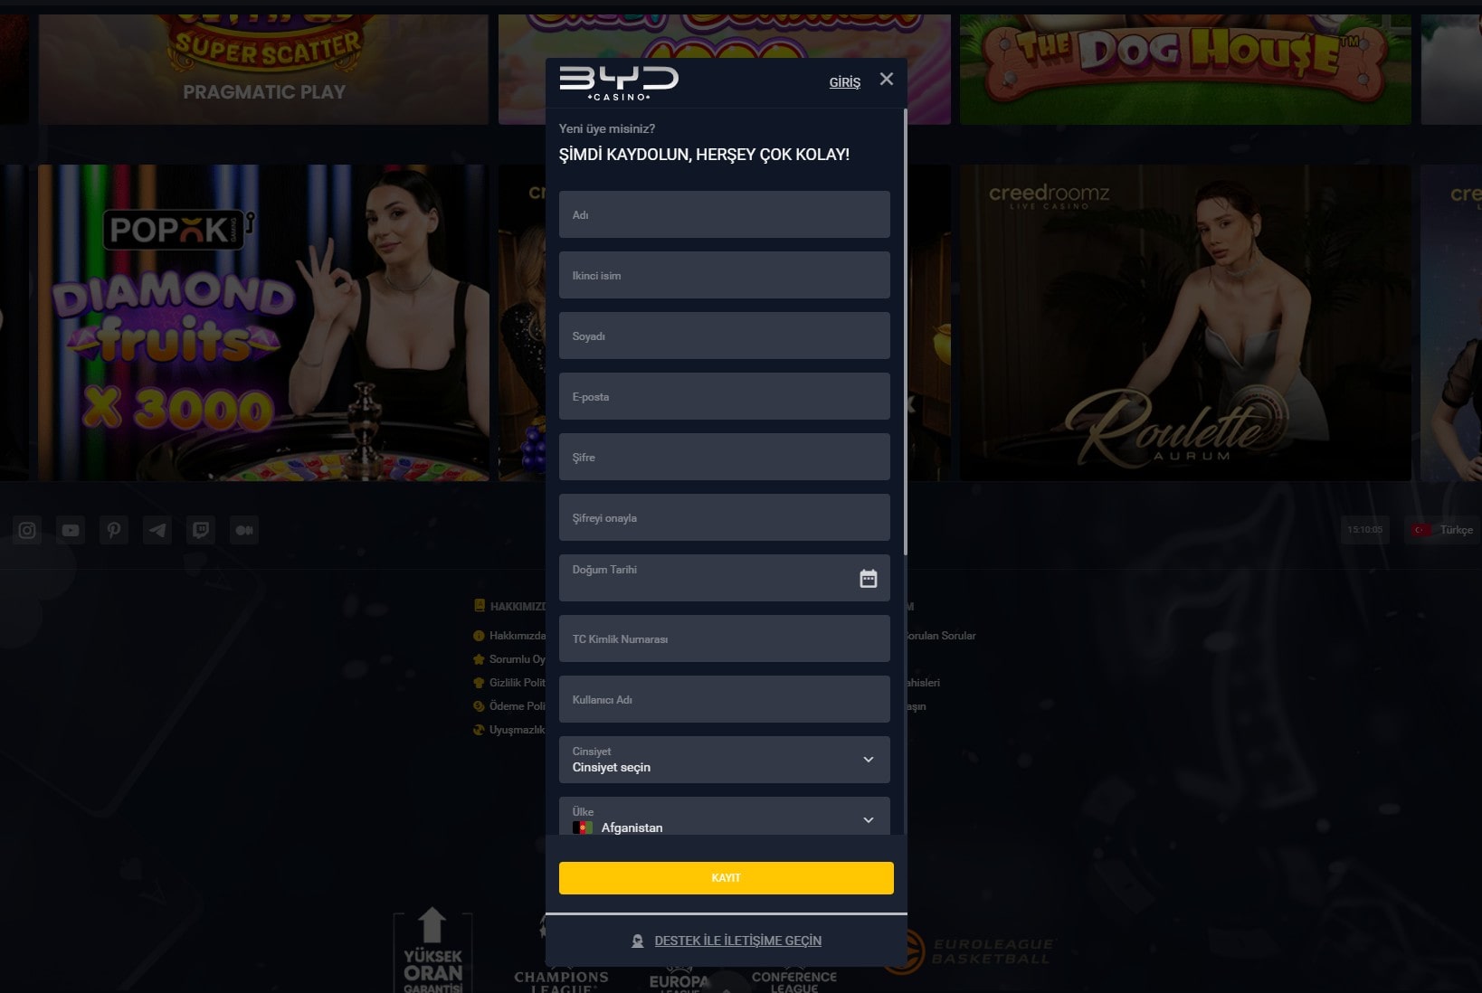Click the support agent icon beside Destek link

[638, 941]
